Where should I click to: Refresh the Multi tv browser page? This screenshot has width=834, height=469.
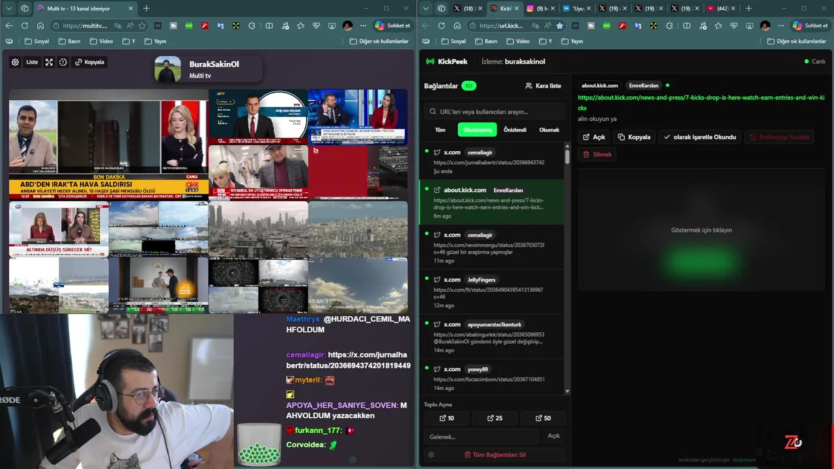(x=24, y=25)
